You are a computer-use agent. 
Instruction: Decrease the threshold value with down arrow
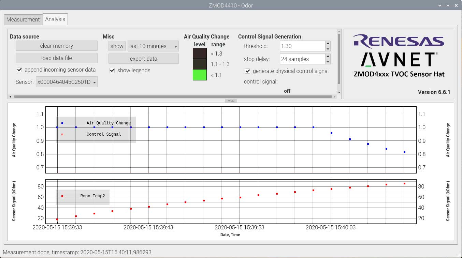[x=328, y=49]
